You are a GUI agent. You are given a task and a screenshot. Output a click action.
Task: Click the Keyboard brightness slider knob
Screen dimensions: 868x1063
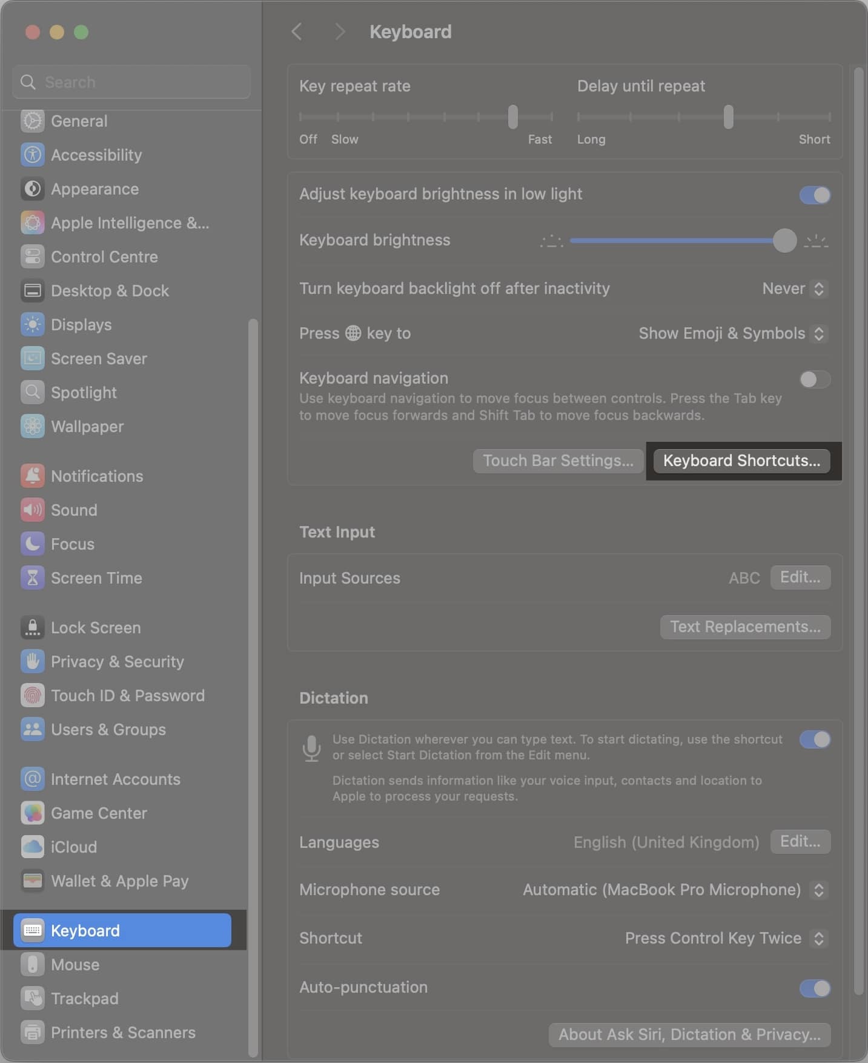pyautogui.click(x=784, y=241)
